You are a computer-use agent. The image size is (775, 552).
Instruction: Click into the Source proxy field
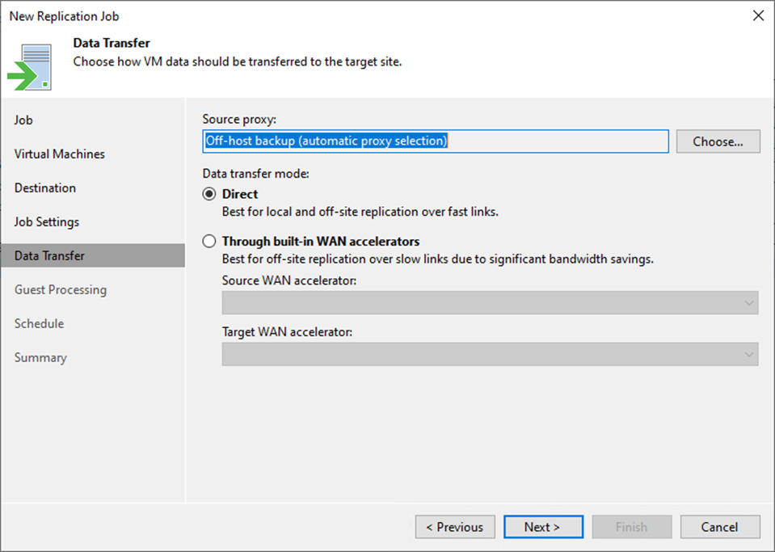pyautogui.click(x=436, y=141)
